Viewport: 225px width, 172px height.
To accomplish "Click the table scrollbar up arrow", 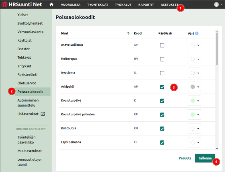I will pyautogui.click(x=217, y=31).
